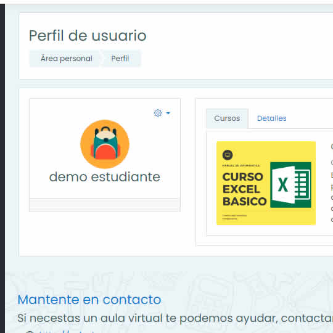This screenshot has width=333, height=333.
Task: Expand the caret next to the gear
Action: click(x=168, y=113)
